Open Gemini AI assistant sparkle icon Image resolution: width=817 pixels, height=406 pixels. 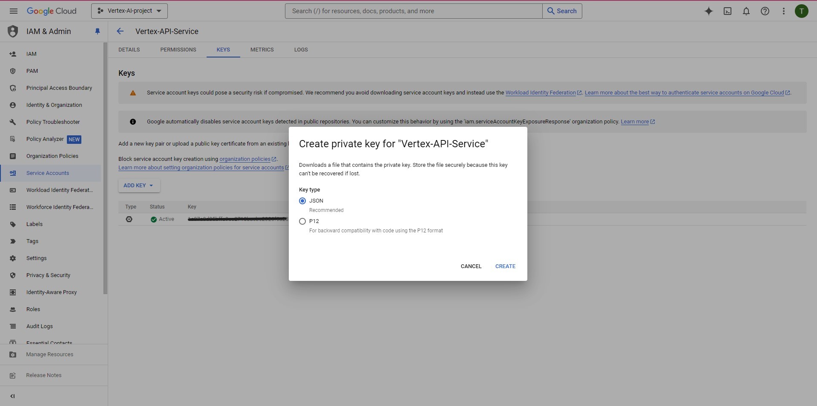pyautogui.click(x=709, y=11)
